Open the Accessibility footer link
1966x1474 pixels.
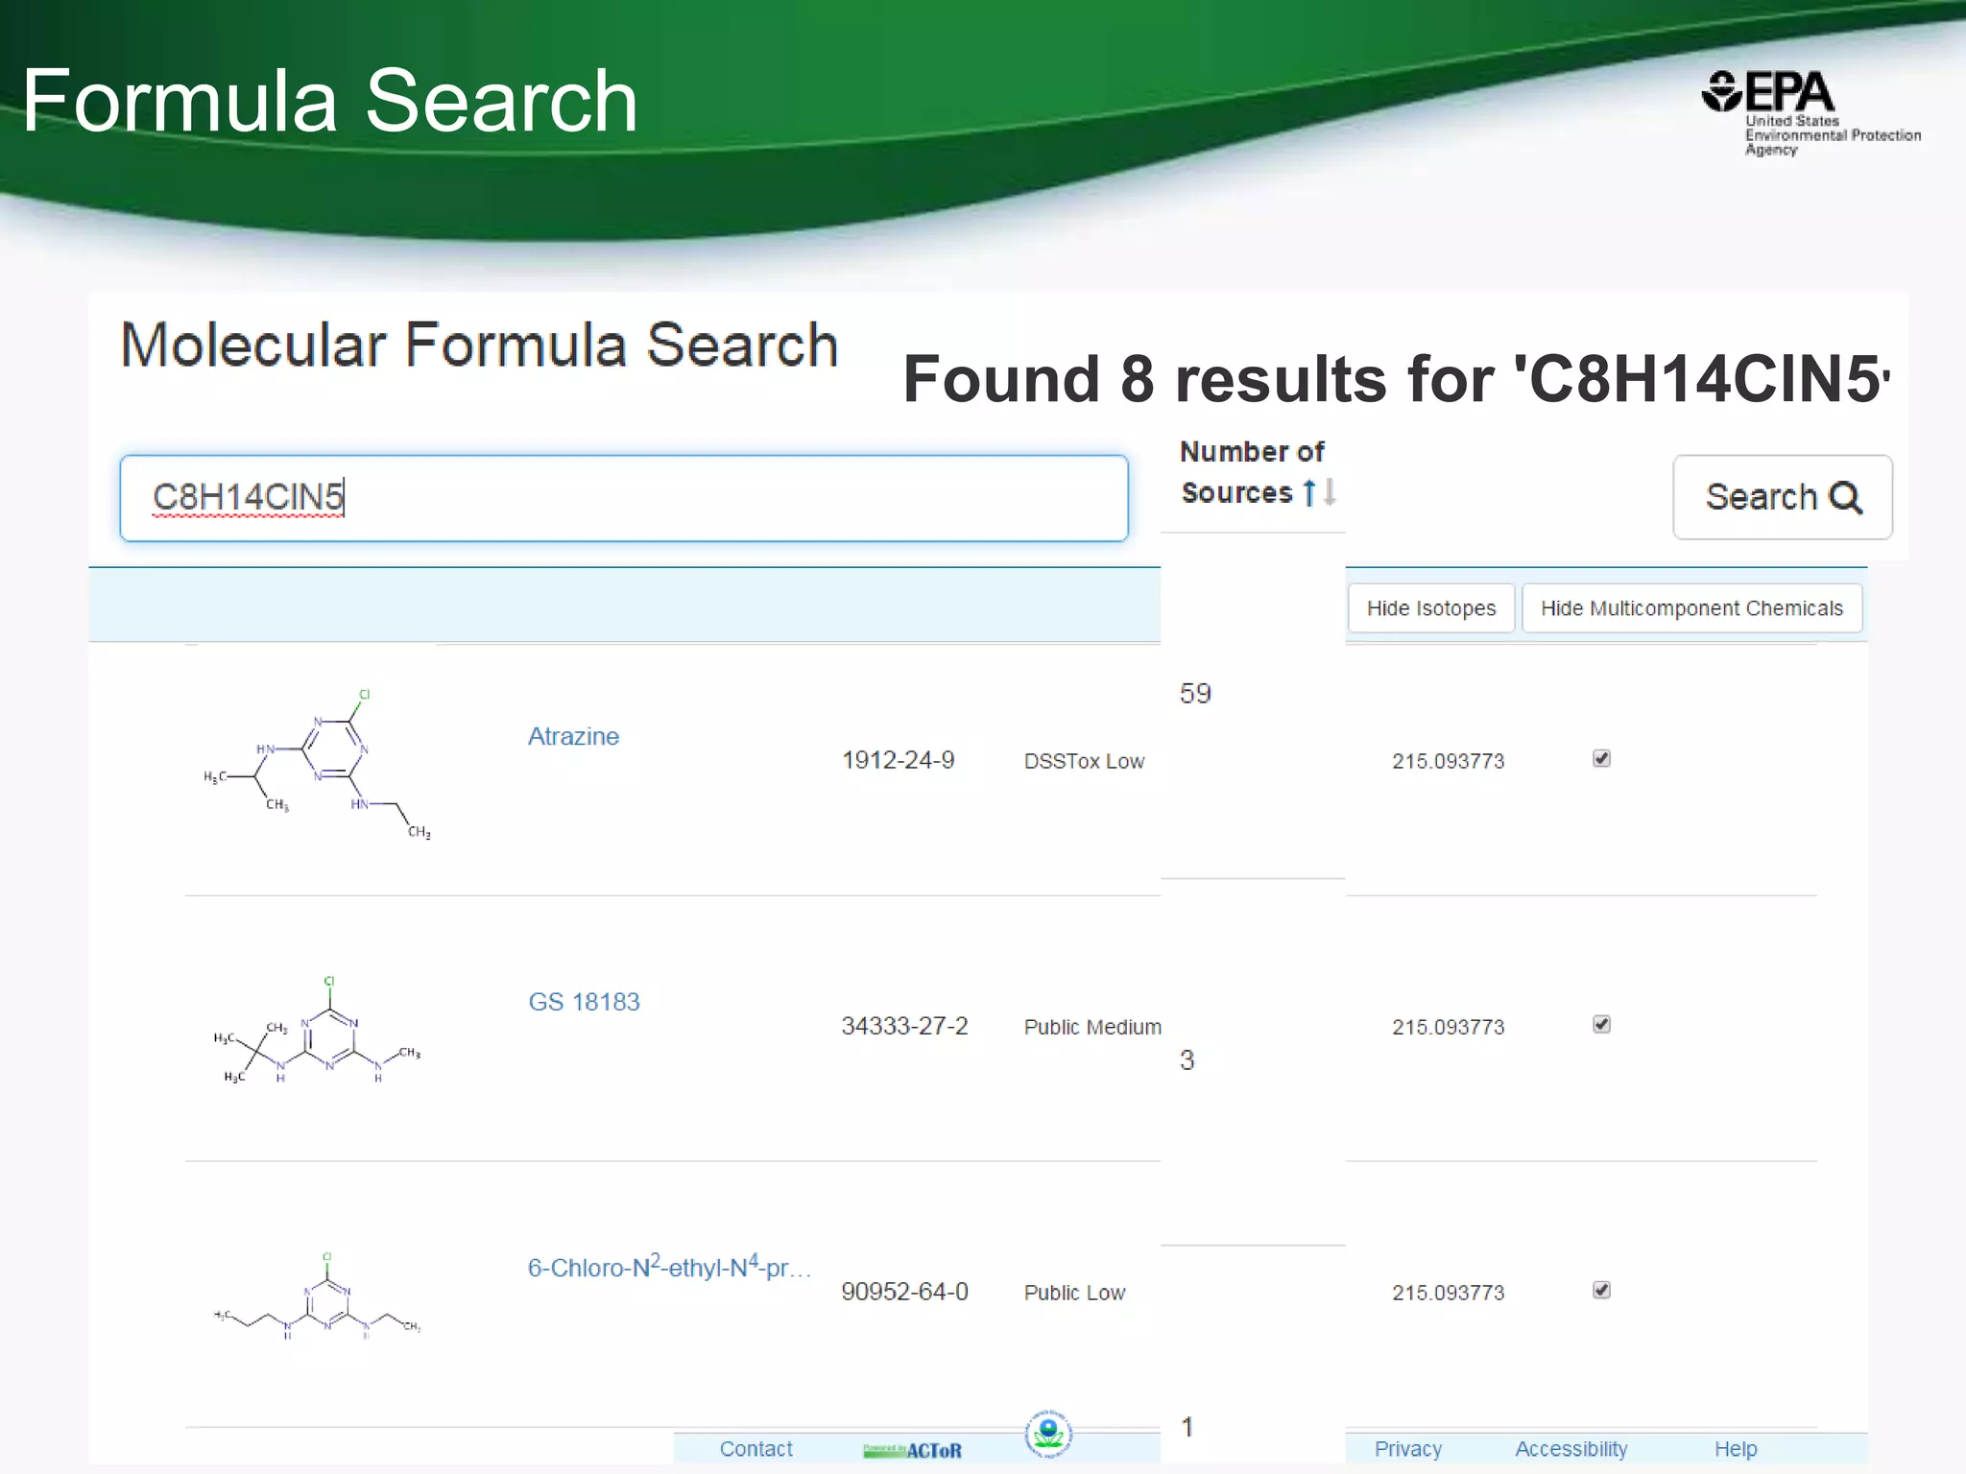[x=1571, y=1449]
